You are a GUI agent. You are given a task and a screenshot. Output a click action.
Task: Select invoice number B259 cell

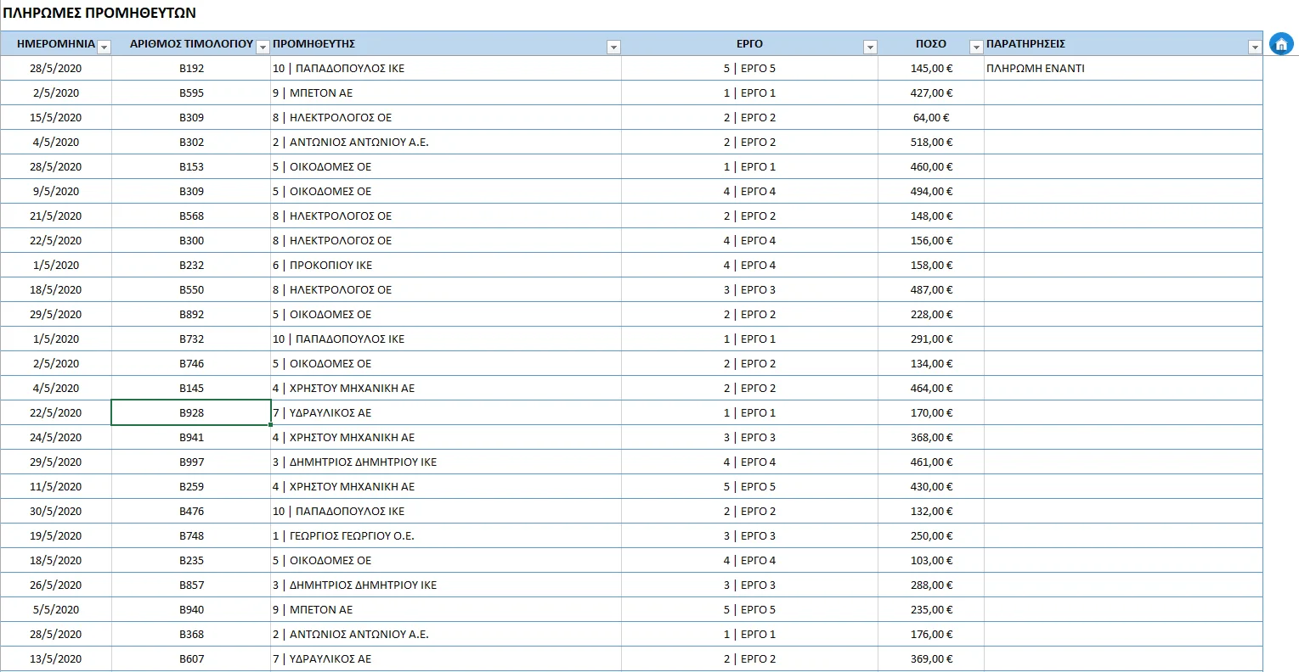pos(191,486)
